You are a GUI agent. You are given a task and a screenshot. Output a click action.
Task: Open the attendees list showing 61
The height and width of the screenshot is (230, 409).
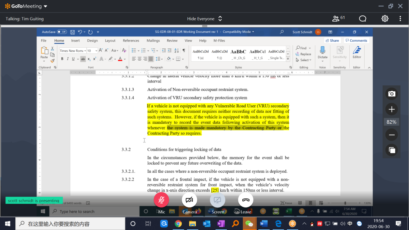click(x=338, y=18)
